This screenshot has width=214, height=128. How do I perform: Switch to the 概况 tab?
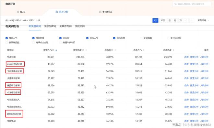(21, 12)
